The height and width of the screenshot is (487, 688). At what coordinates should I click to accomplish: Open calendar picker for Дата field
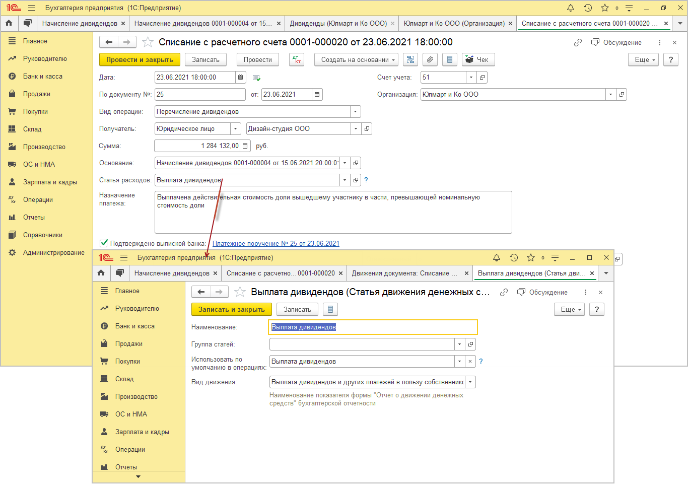click(241, 77)
